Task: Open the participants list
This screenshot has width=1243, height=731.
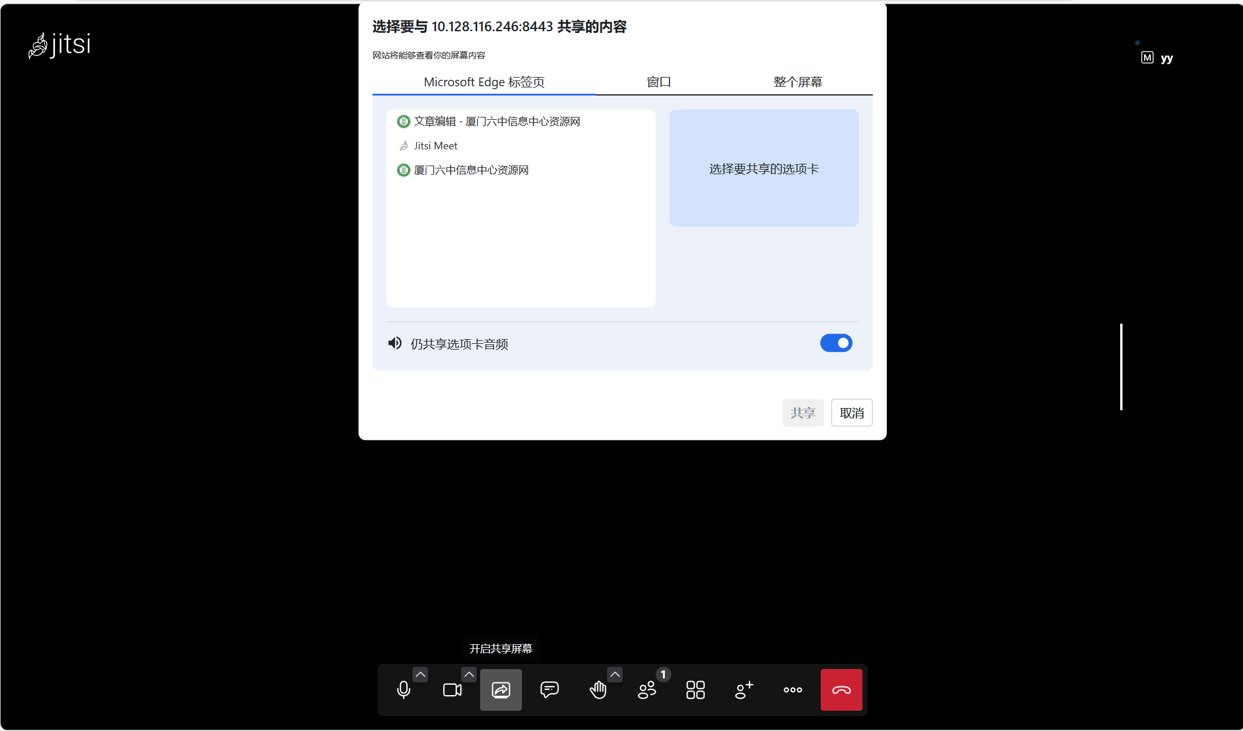Action: click(x=646, y=689)
